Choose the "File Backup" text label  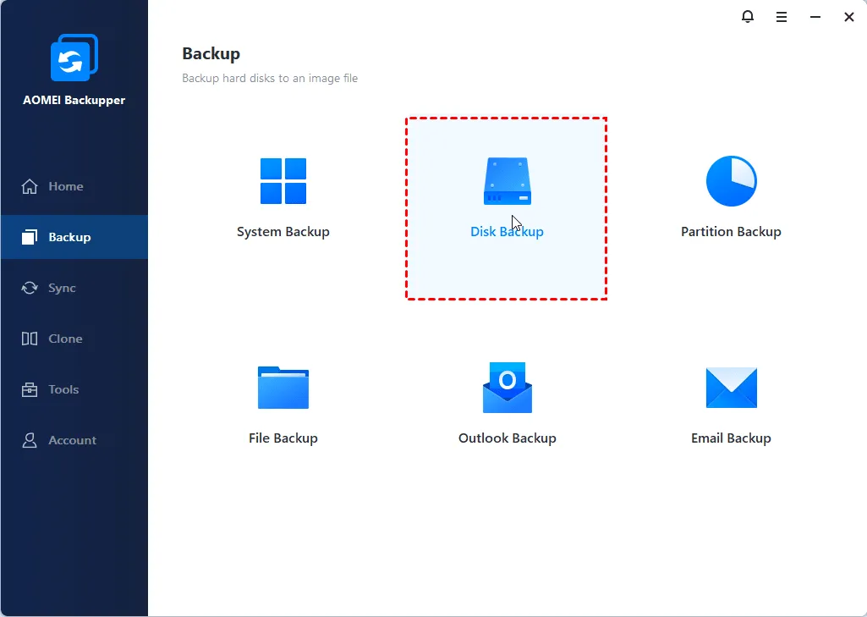click(283, 438)
